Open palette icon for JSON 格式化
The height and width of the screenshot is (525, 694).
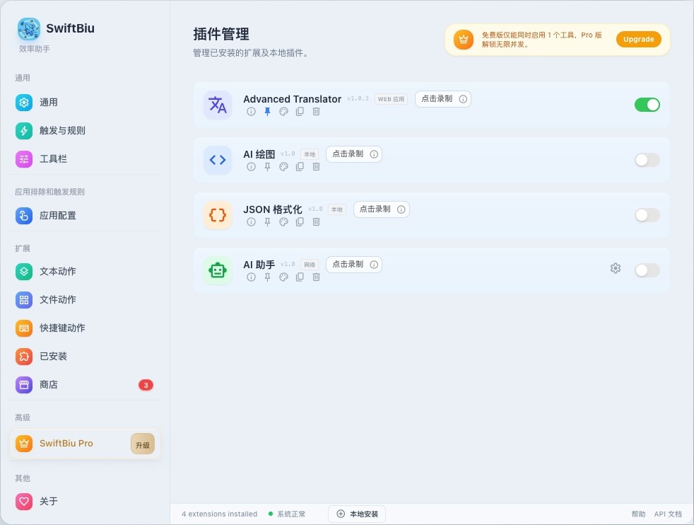click(x=283, y=222)
